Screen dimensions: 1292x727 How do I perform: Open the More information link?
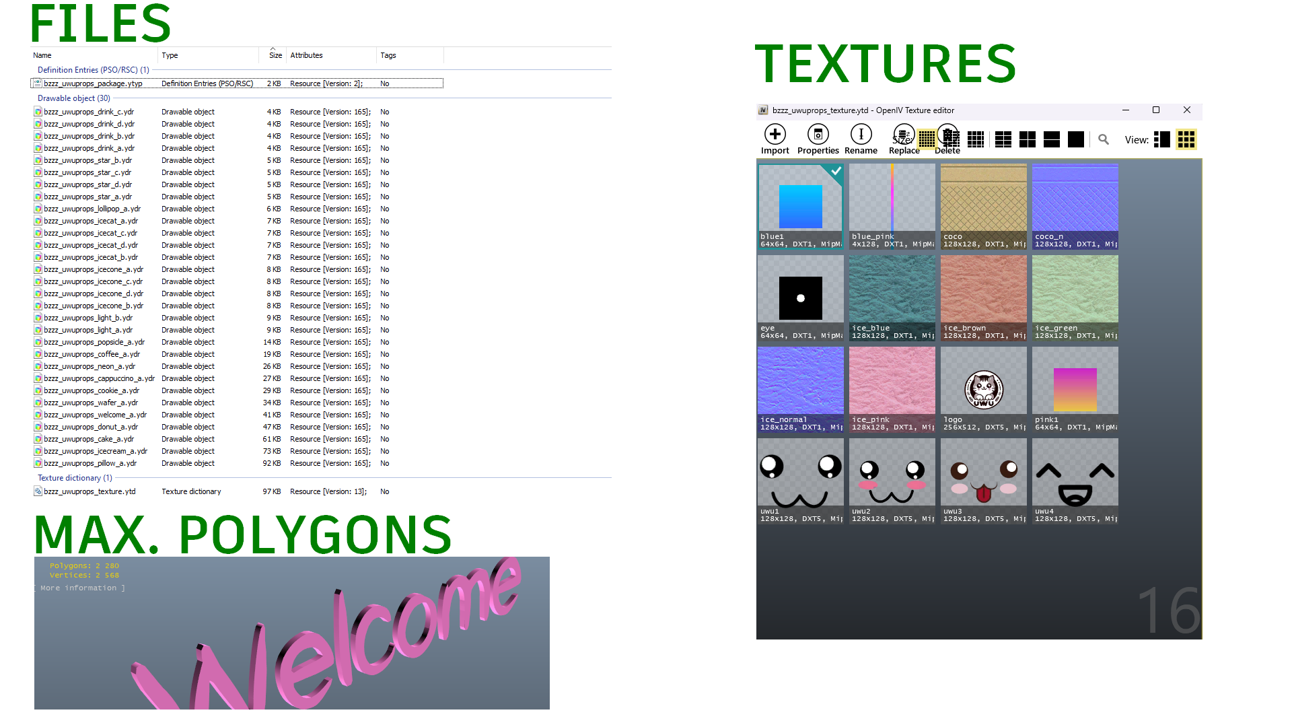tap(79, 587)
